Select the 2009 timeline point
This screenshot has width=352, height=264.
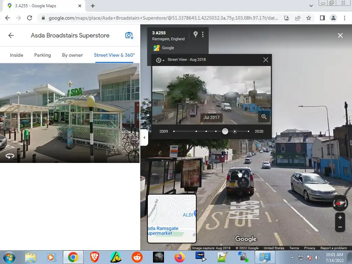[x=174, y=131]
